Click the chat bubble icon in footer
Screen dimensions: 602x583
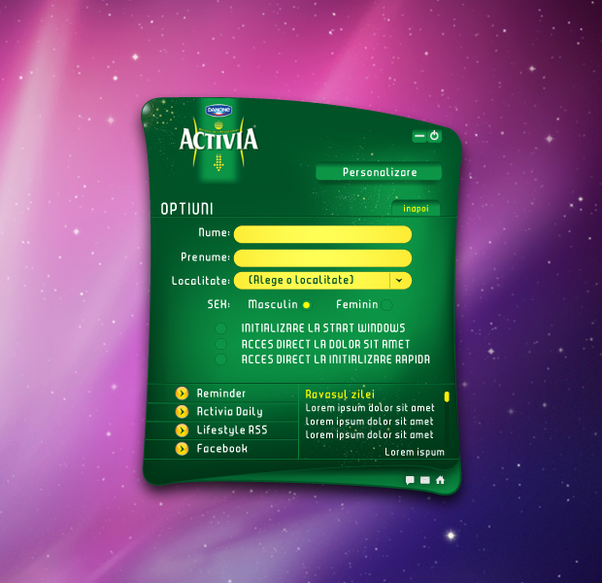point(410,480)
